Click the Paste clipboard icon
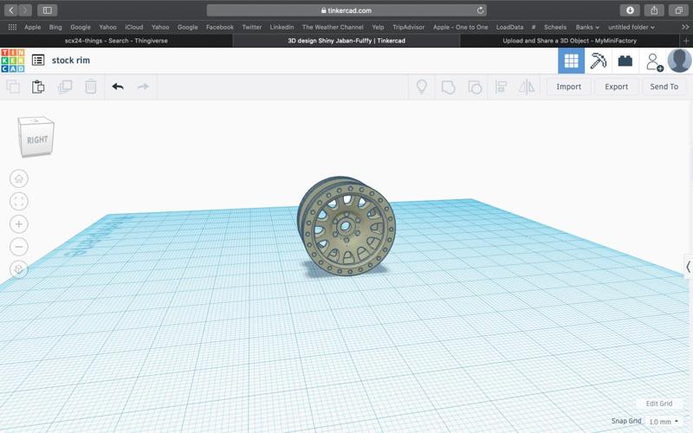693x433 pixels. [38, 87]
